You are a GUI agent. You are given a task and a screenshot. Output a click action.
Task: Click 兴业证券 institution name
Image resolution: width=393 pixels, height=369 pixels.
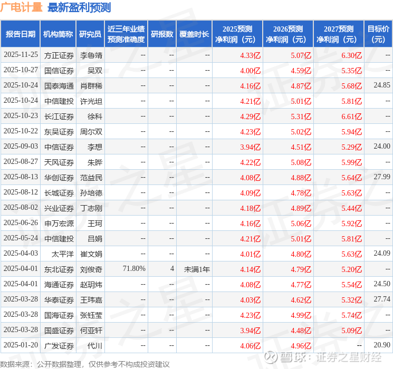point(59,208)
